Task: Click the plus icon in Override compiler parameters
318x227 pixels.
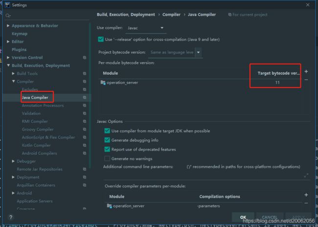Action: pyautogui.click(x=306, y=195)
